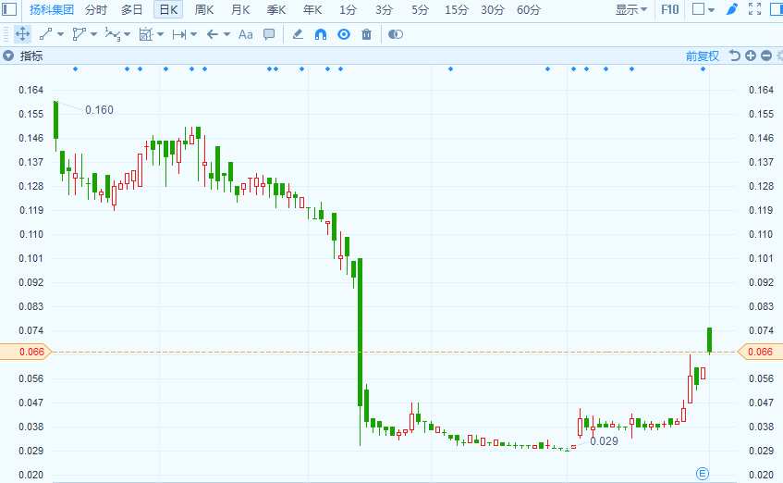Click the 0.160 high price label
This screenshot has width=783, height=483.
click(99, 110)
